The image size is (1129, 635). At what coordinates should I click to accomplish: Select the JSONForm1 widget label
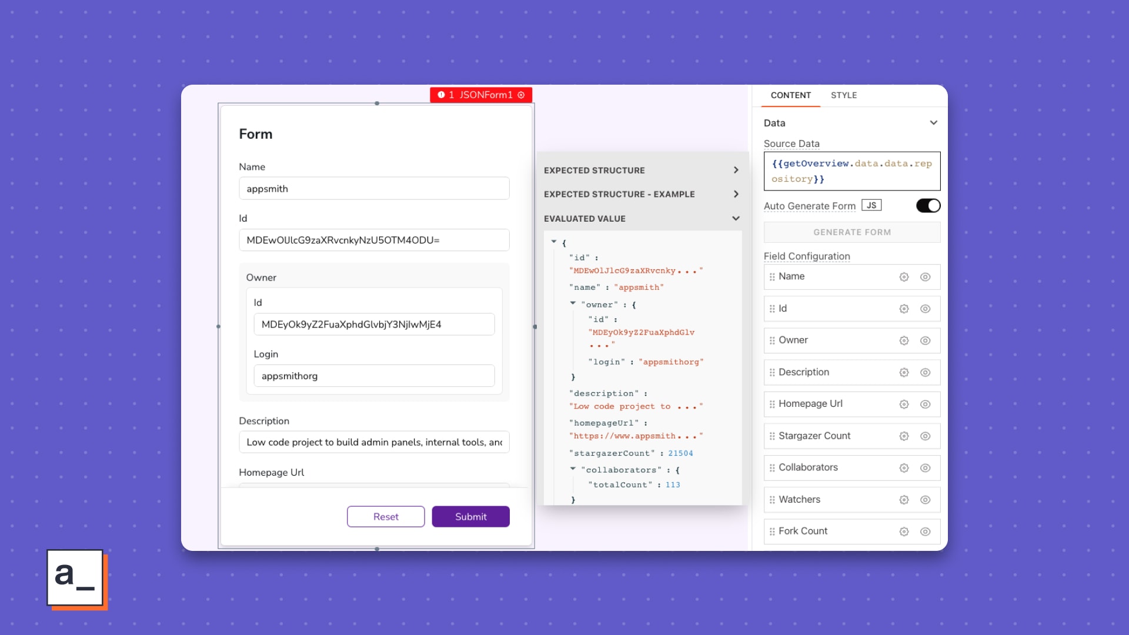[486, 95]
